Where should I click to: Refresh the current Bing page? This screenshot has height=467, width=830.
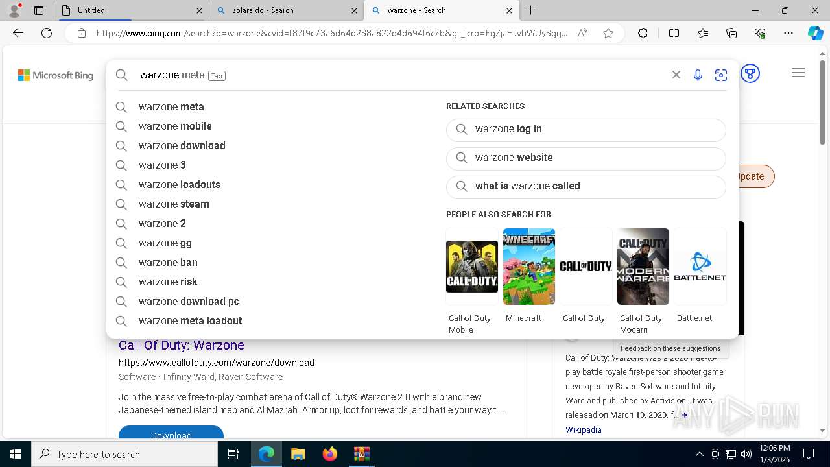click(x=47, y=33)
